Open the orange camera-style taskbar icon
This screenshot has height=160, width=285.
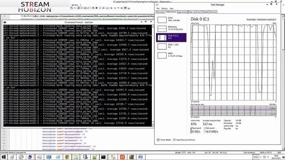click(x=122, y=157)
